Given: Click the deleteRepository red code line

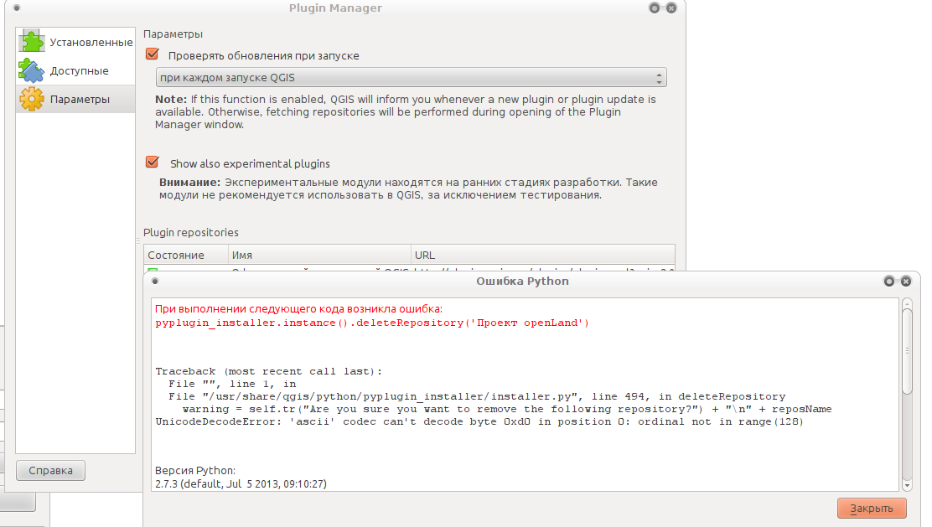Looking at the screenshot, I should click(372, 323).
